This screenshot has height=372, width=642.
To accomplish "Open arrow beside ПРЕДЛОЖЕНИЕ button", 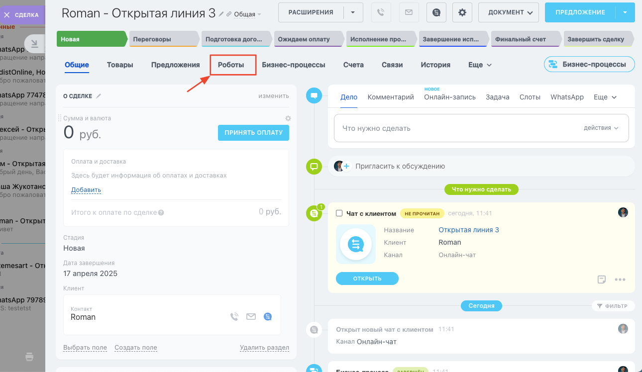I will (625, 12).
